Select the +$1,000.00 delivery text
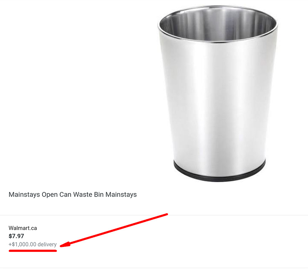Screen dimensions: 308x275 [x=32, y=245]
